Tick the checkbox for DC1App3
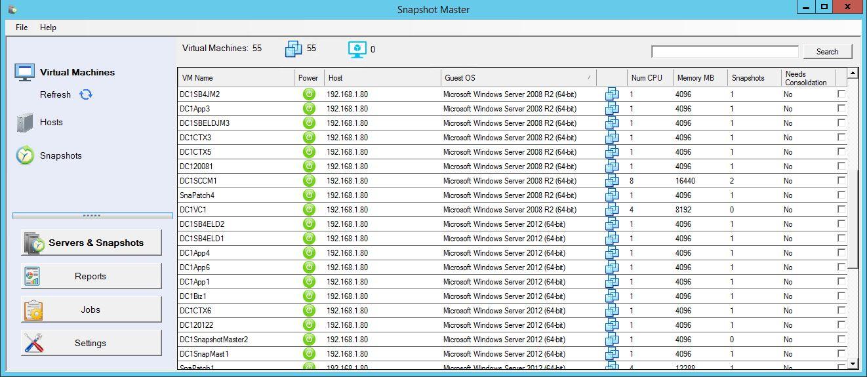The image size is (867, 377). pyautogui.click(x=841, y=108)
